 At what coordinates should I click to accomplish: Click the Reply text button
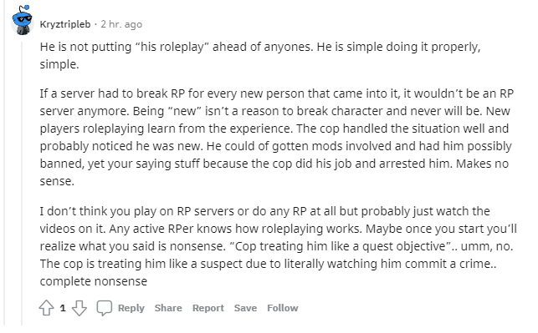(131, 308)
